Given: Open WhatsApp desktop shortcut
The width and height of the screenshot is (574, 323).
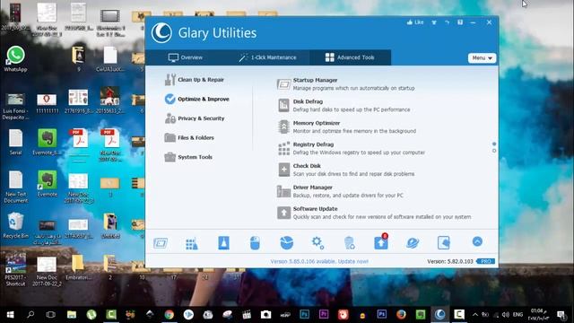Looking at the screenshot, I should (15, 58).
